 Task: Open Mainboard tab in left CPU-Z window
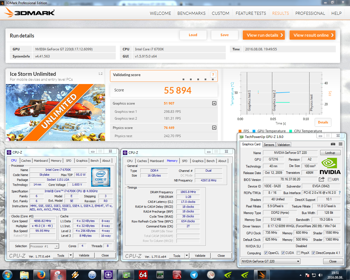41,161
